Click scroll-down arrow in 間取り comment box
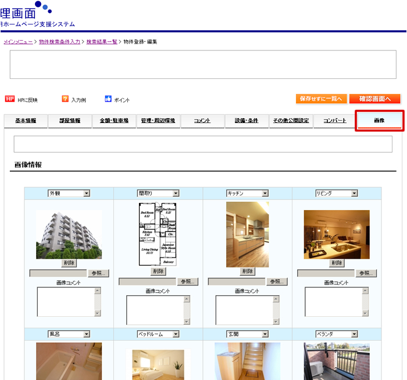407x380 pixels. click(x=187, y=321)
